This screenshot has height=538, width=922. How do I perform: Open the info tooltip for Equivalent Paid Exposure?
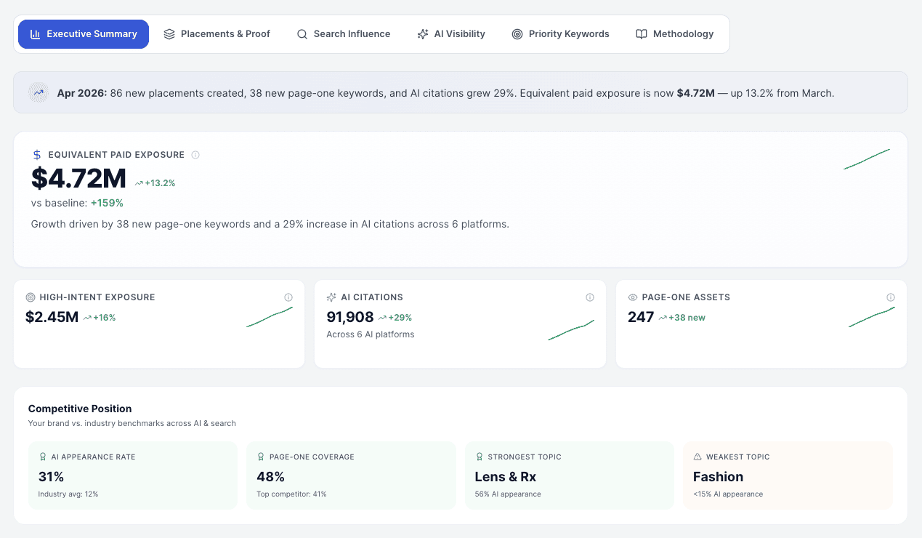[195, 155]
